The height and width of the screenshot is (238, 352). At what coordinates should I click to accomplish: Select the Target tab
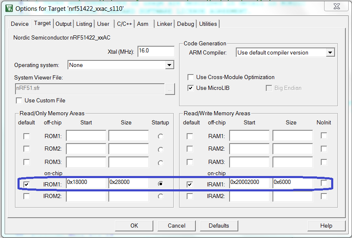(x=42, y=23)
